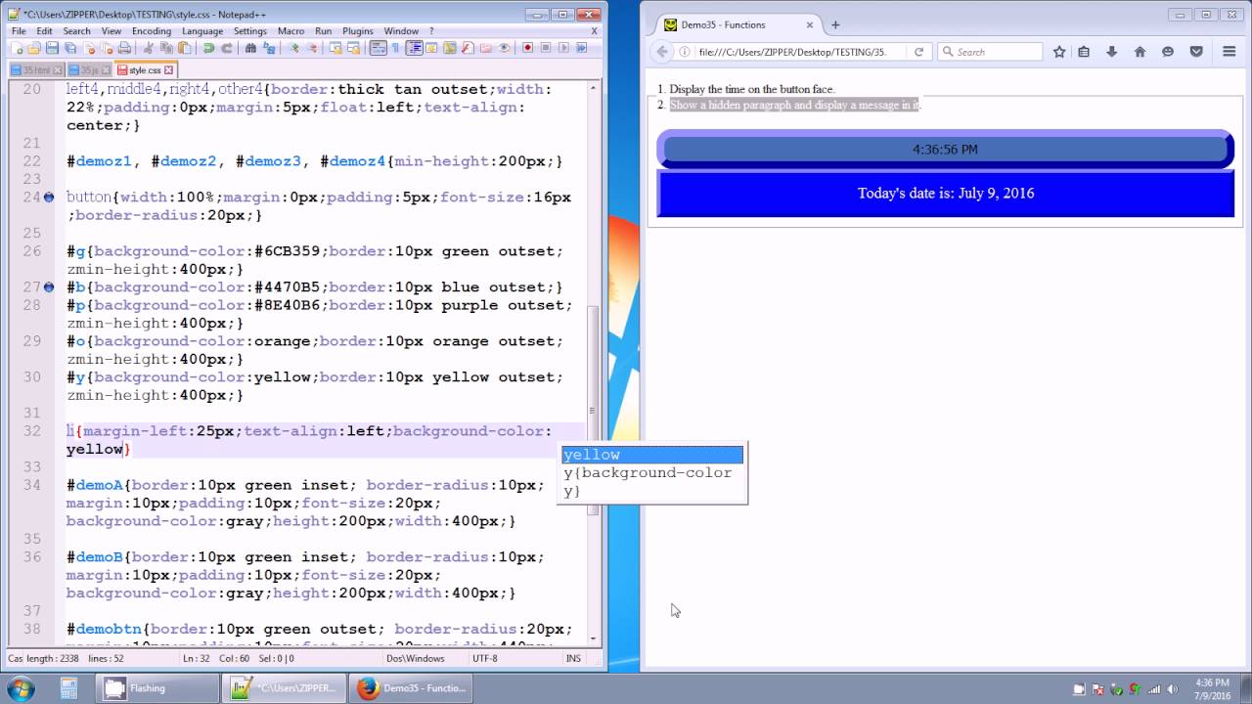The image size is (1252, 704).
Task: Click the 4:36:56 PM time button
Action: [945, 150]
